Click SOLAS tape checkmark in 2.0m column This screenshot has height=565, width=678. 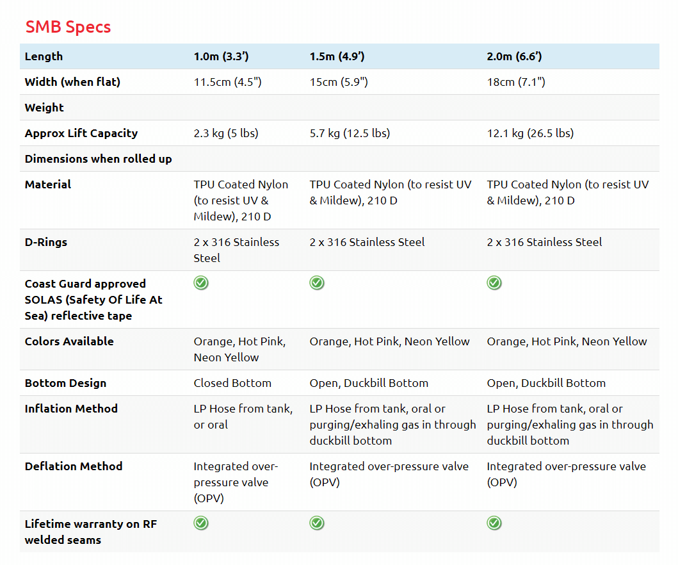tap(494, 283)
